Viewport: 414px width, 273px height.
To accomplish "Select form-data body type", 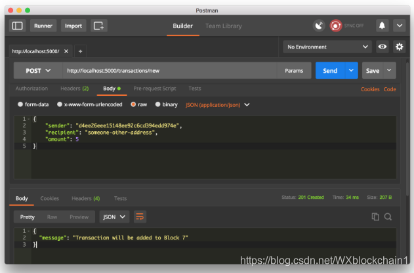I will point(33,104).
